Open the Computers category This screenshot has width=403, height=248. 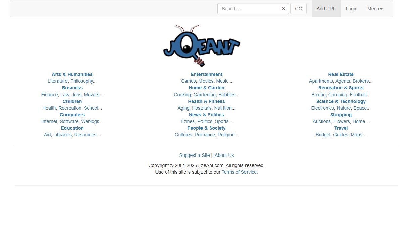tap(72, 115)
